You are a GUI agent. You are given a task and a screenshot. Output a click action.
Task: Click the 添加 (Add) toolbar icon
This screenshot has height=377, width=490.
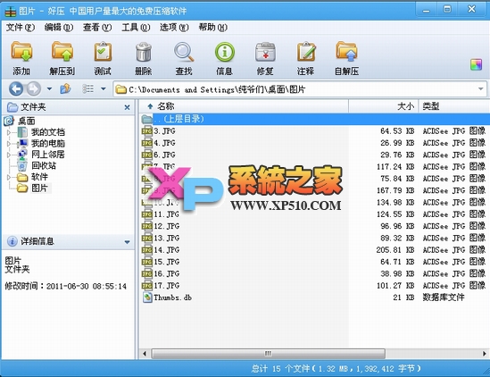(x=21, y=52)
